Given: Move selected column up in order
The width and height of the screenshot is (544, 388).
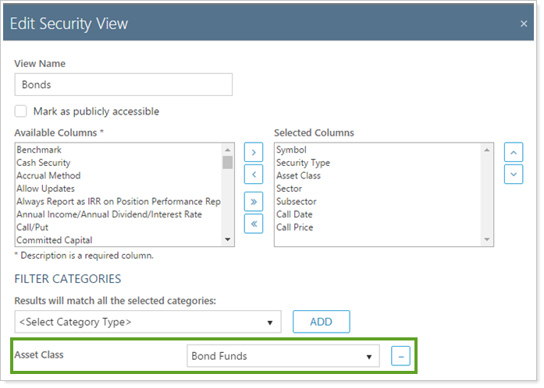Looking at the screenshot, I should [x=513, y=150].
